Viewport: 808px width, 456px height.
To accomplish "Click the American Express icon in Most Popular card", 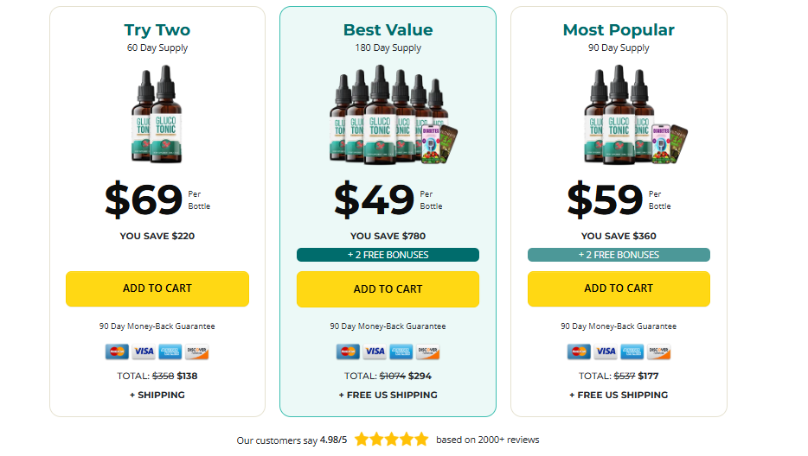I will point(632,351).
